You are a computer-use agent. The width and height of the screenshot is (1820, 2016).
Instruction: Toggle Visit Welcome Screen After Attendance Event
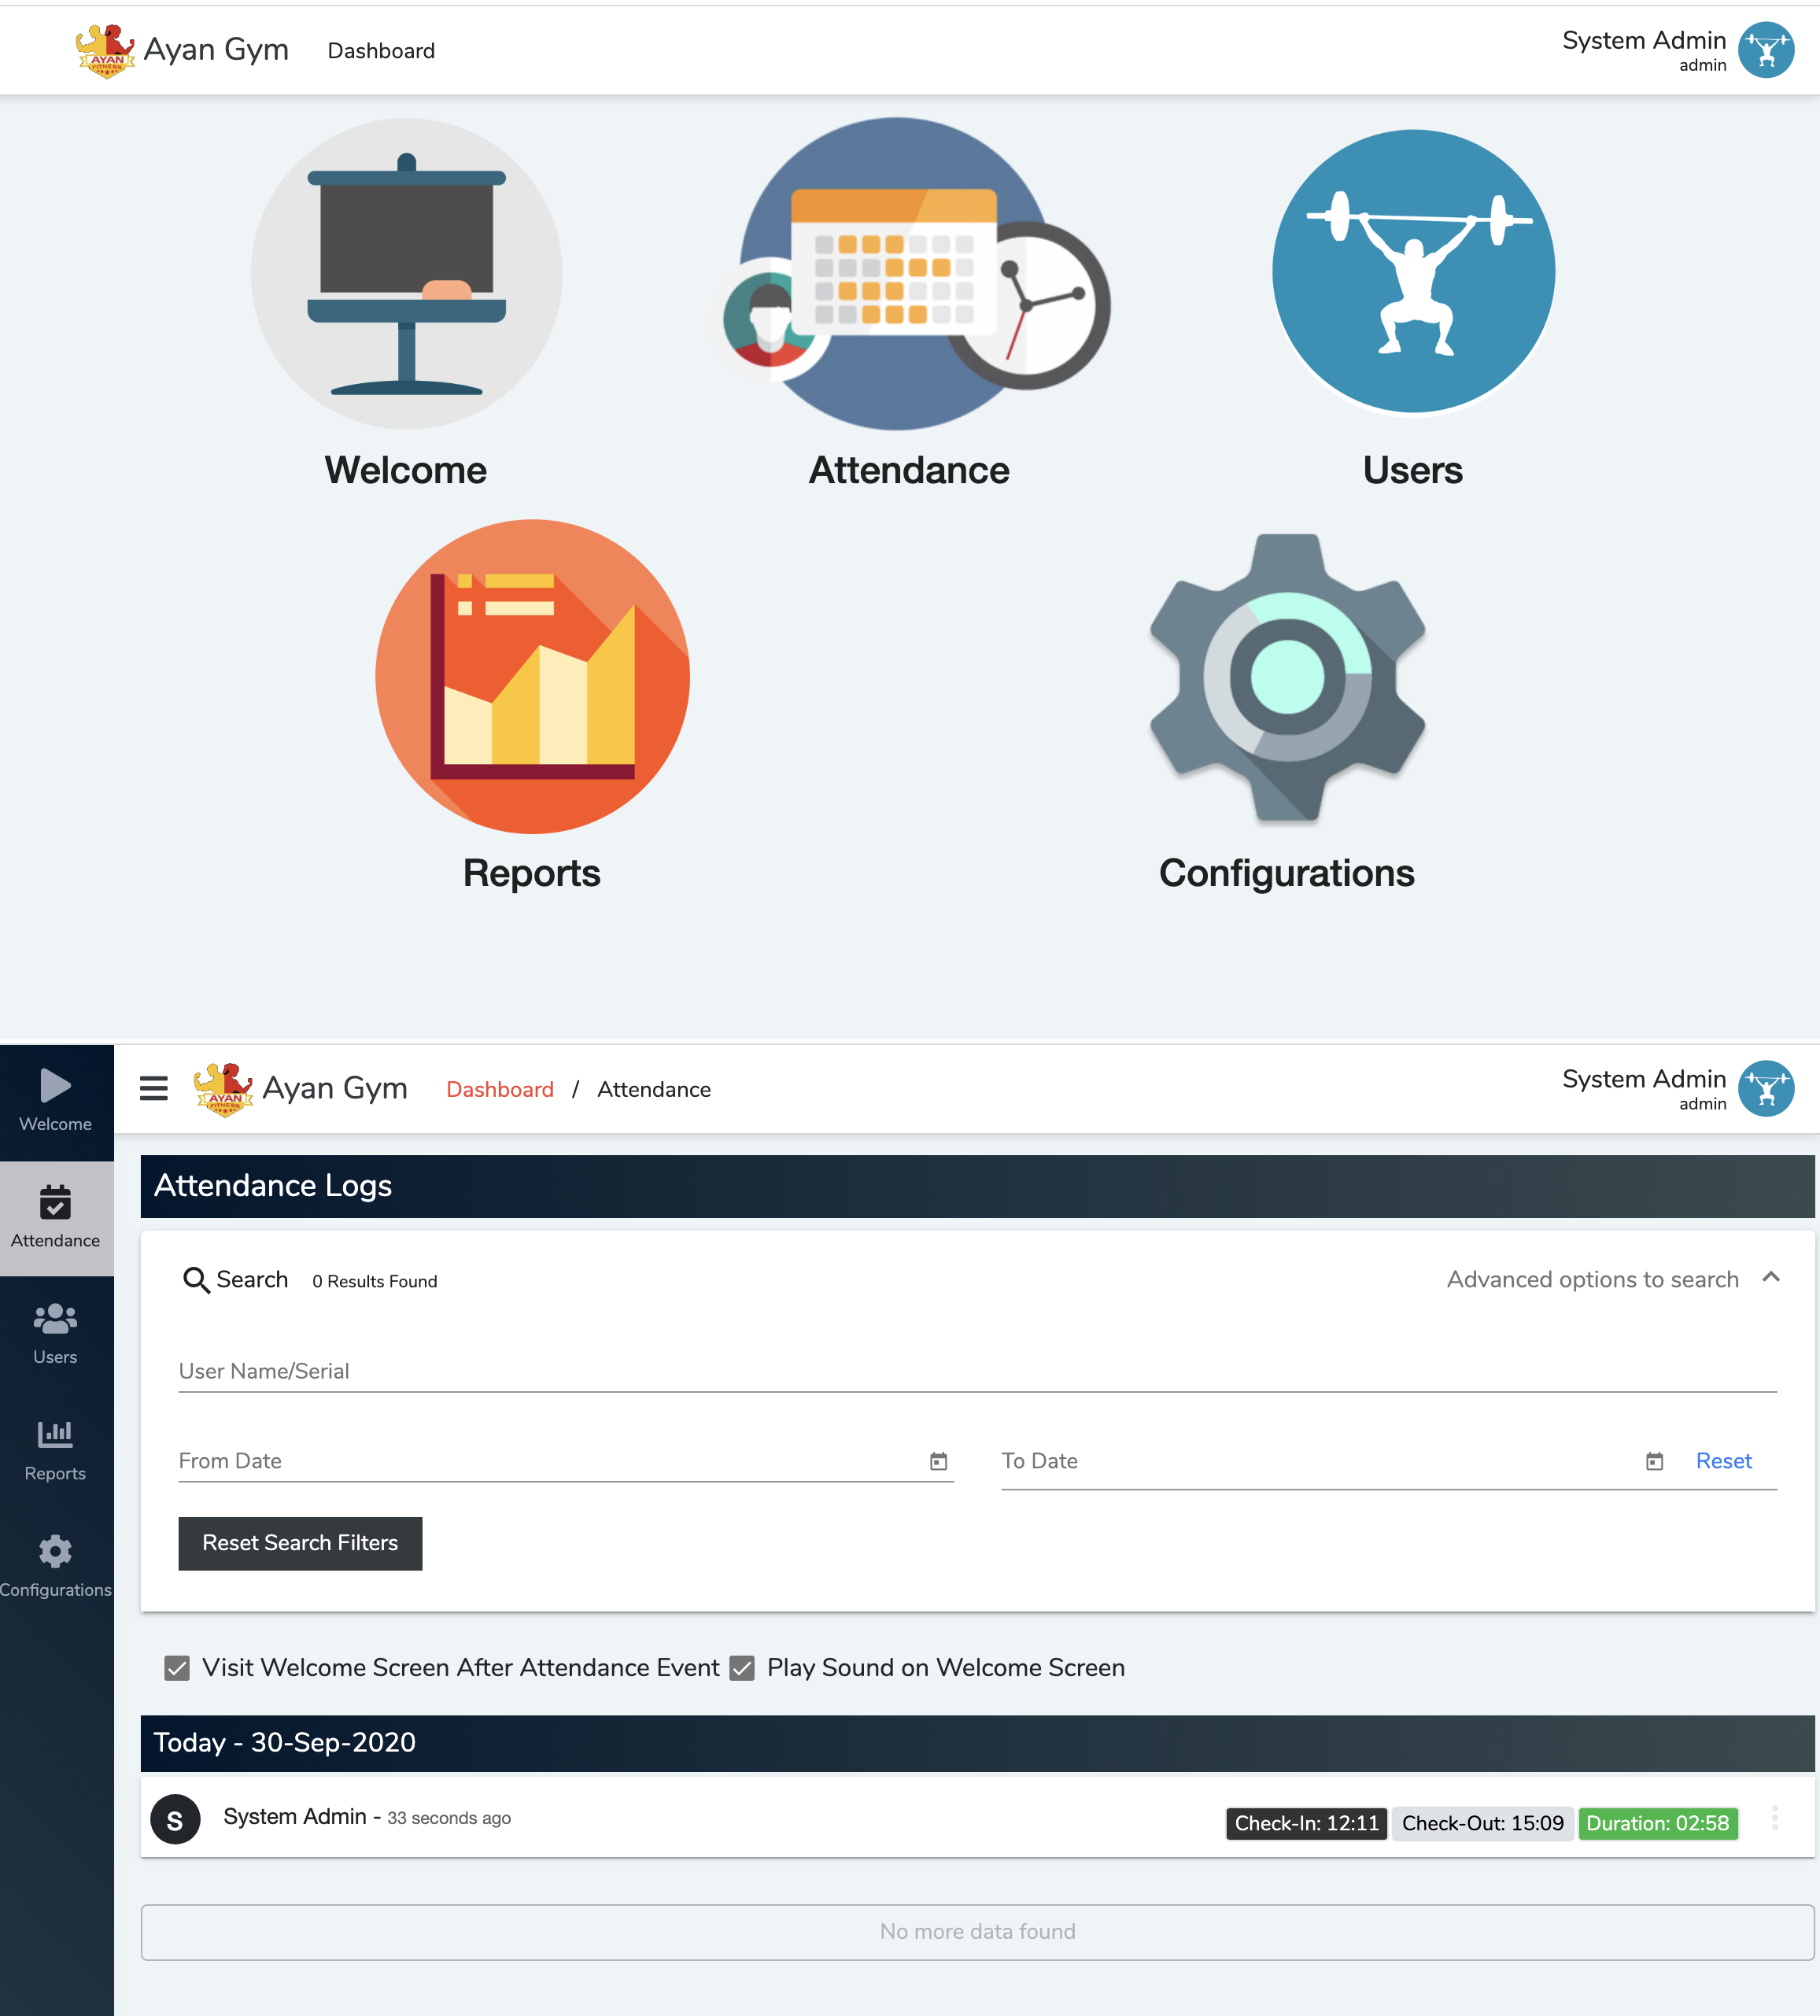click(x=177, y=1668)
